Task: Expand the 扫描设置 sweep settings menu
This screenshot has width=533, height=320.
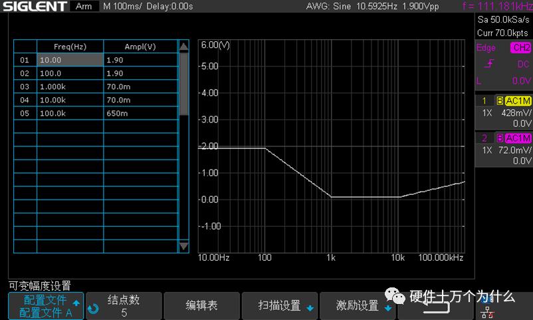Action: tap(280, 306)
